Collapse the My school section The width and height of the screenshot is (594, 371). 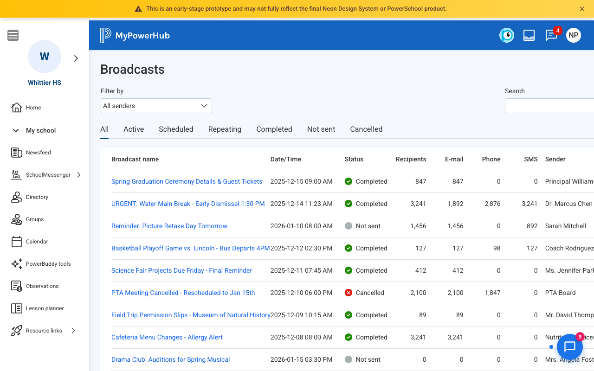(x=16, y=131)
